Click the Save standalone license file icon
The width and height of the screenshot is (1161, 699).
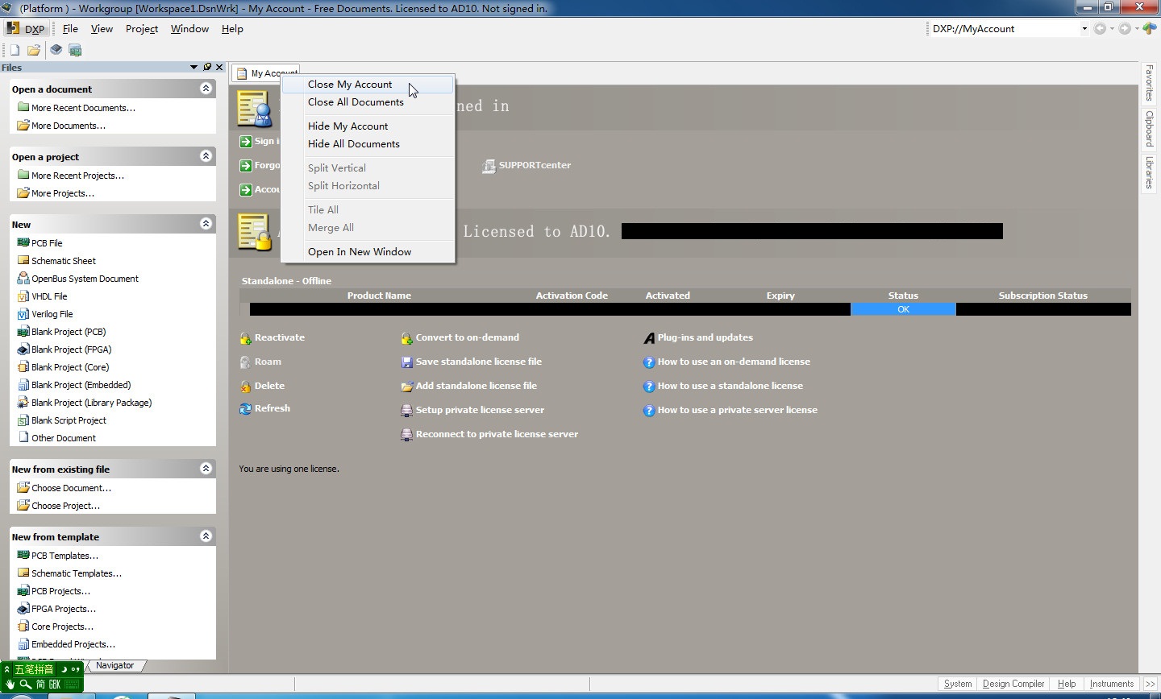407,362
